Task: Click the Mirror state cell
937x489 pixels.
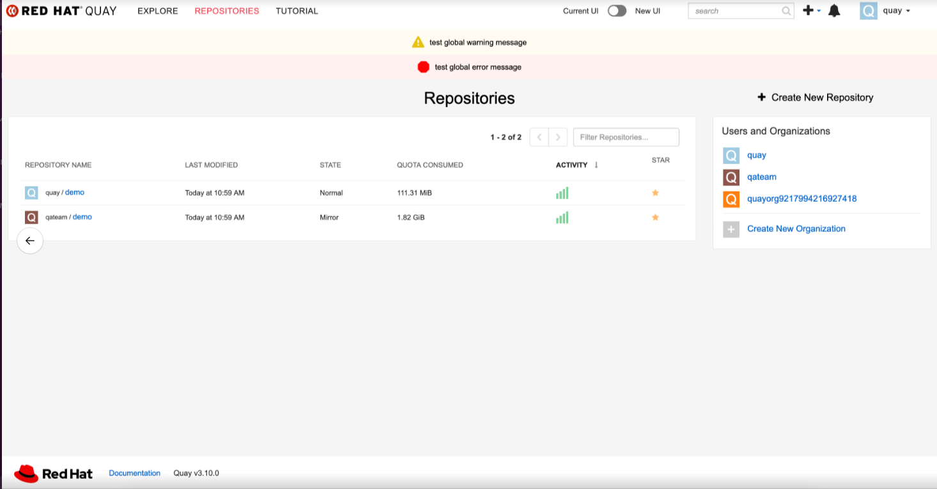Action: [x=329, y=218]
